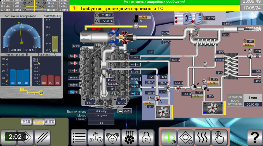Screen dimensions: 263x146
Task: Click the generator power gauge dial
Action: click(22, 35)
